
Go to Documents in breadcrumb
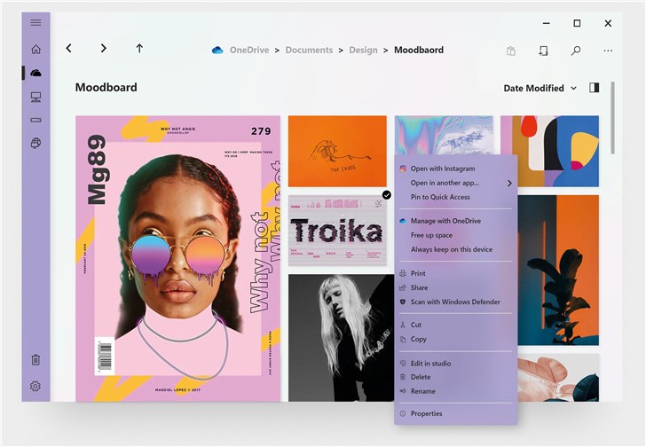click(x=309, y=51)
